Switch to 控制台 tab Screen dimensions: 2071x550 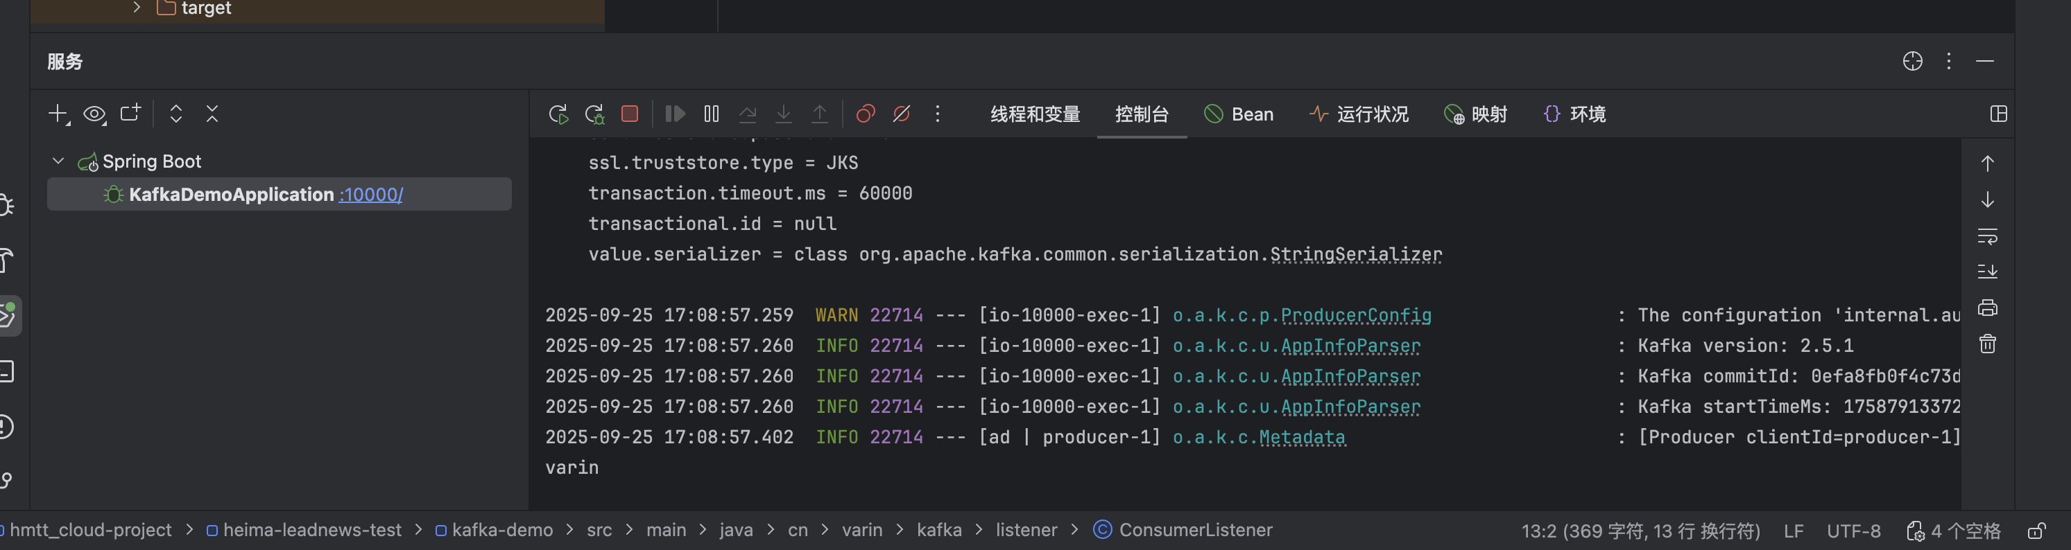click(x=1142, y=114)
